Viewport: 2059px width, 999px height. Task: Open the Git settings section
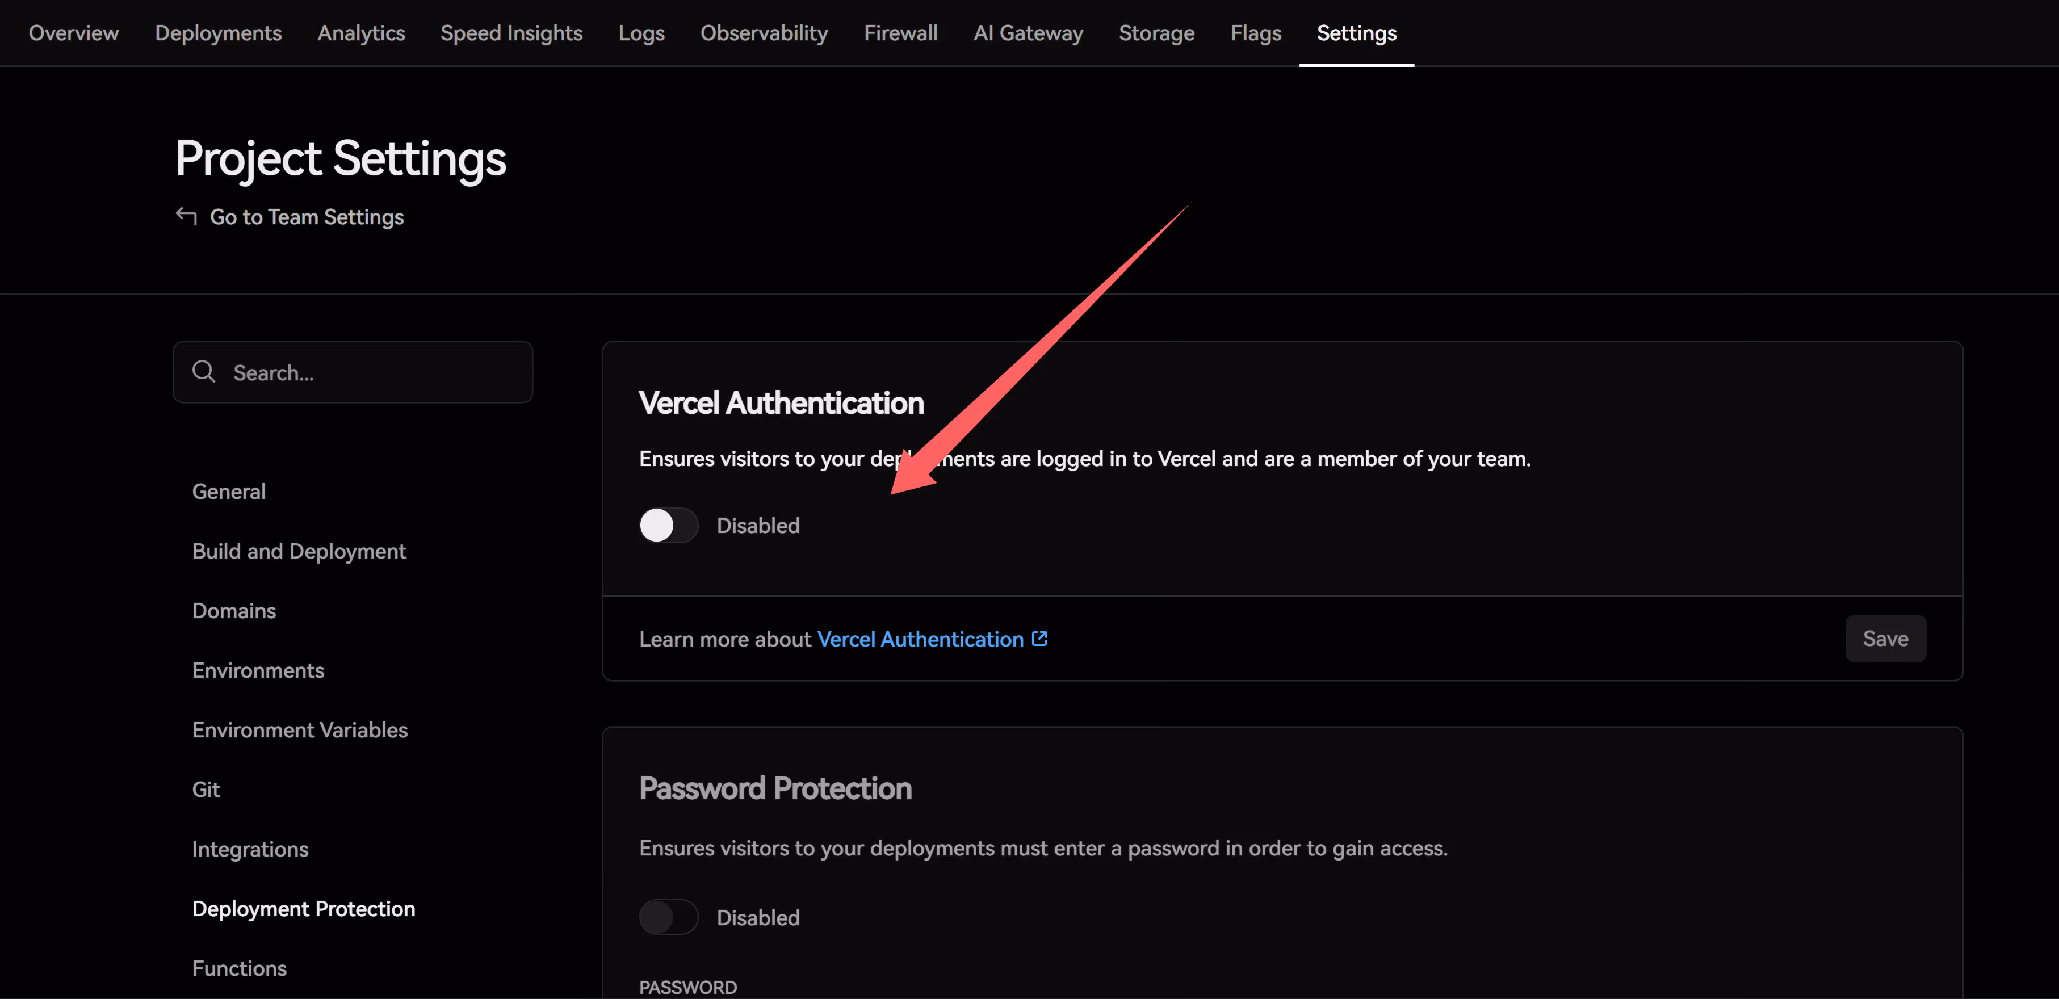(x=206, y=790)
